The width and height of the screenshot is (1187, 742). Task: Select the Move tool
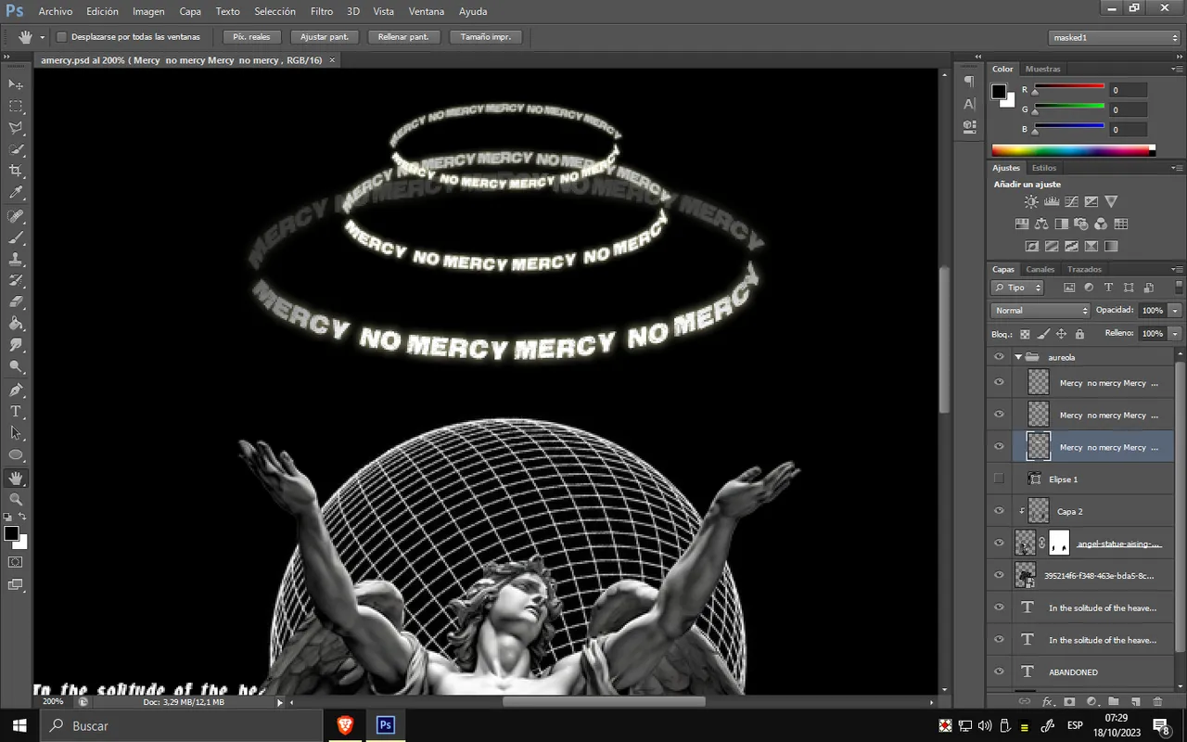click(x=16, y=84)
